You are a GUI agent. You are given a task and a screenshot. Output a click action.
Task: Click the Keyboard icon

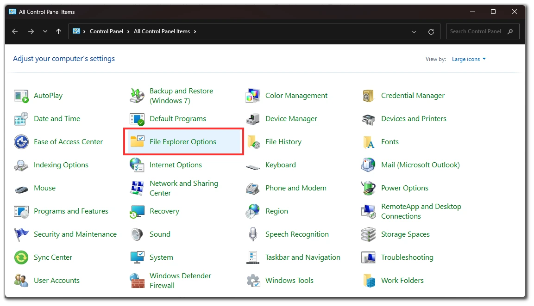point(253,167)
